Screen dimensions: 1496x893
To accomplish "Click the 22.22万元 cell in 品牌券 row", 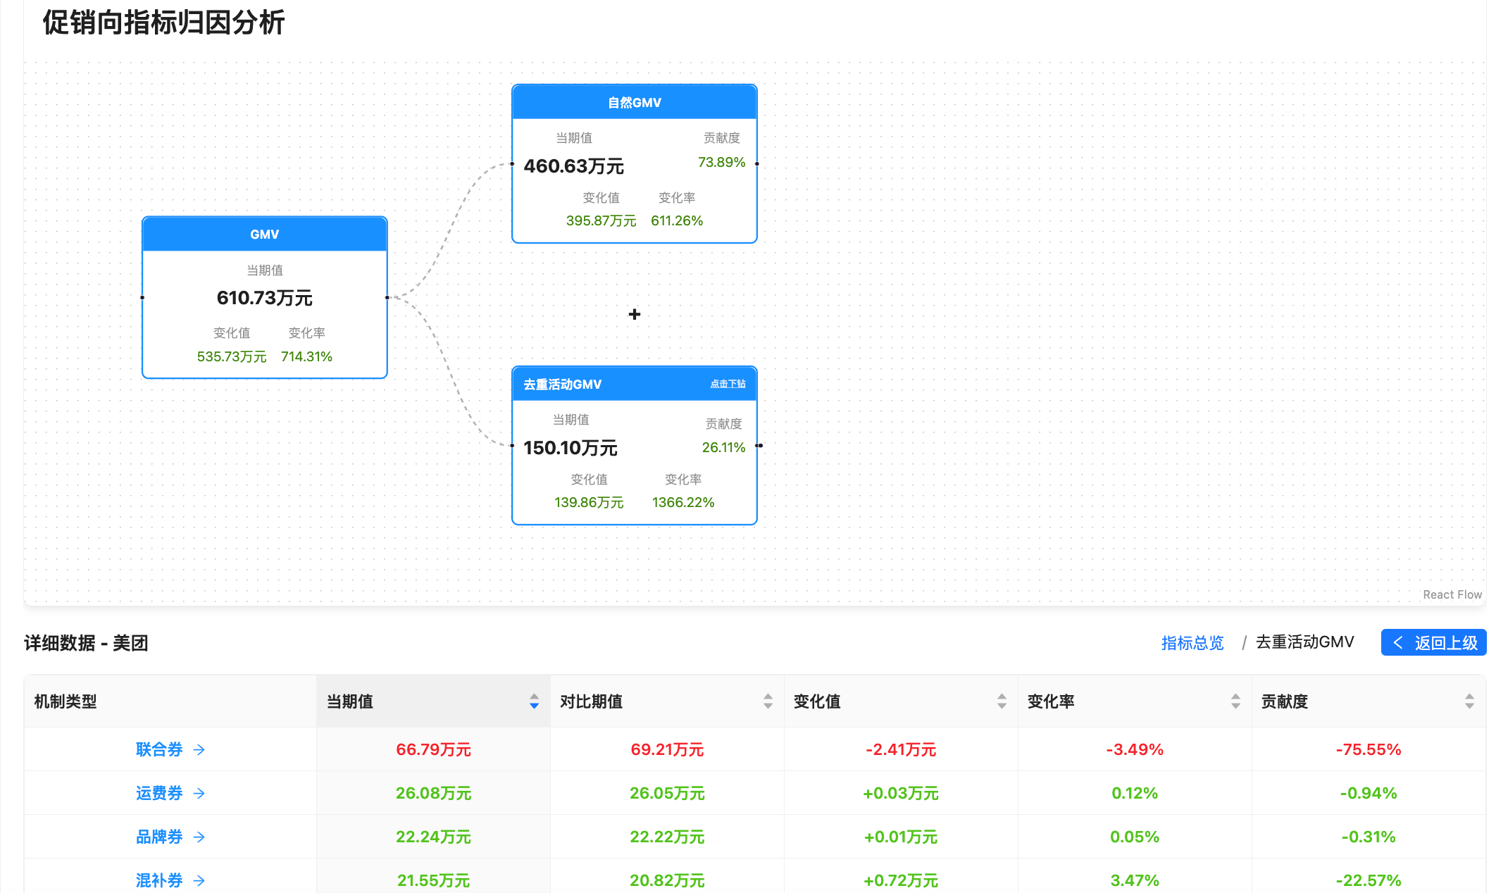I will pos(667,837).
